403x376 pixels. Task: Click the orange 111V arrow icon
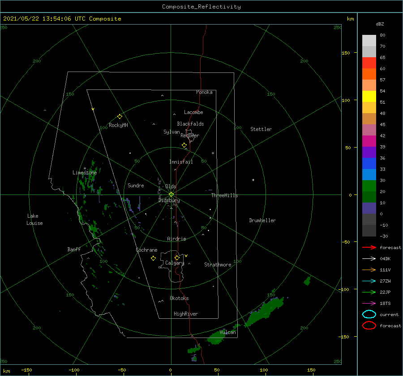[x=369, y=270]
